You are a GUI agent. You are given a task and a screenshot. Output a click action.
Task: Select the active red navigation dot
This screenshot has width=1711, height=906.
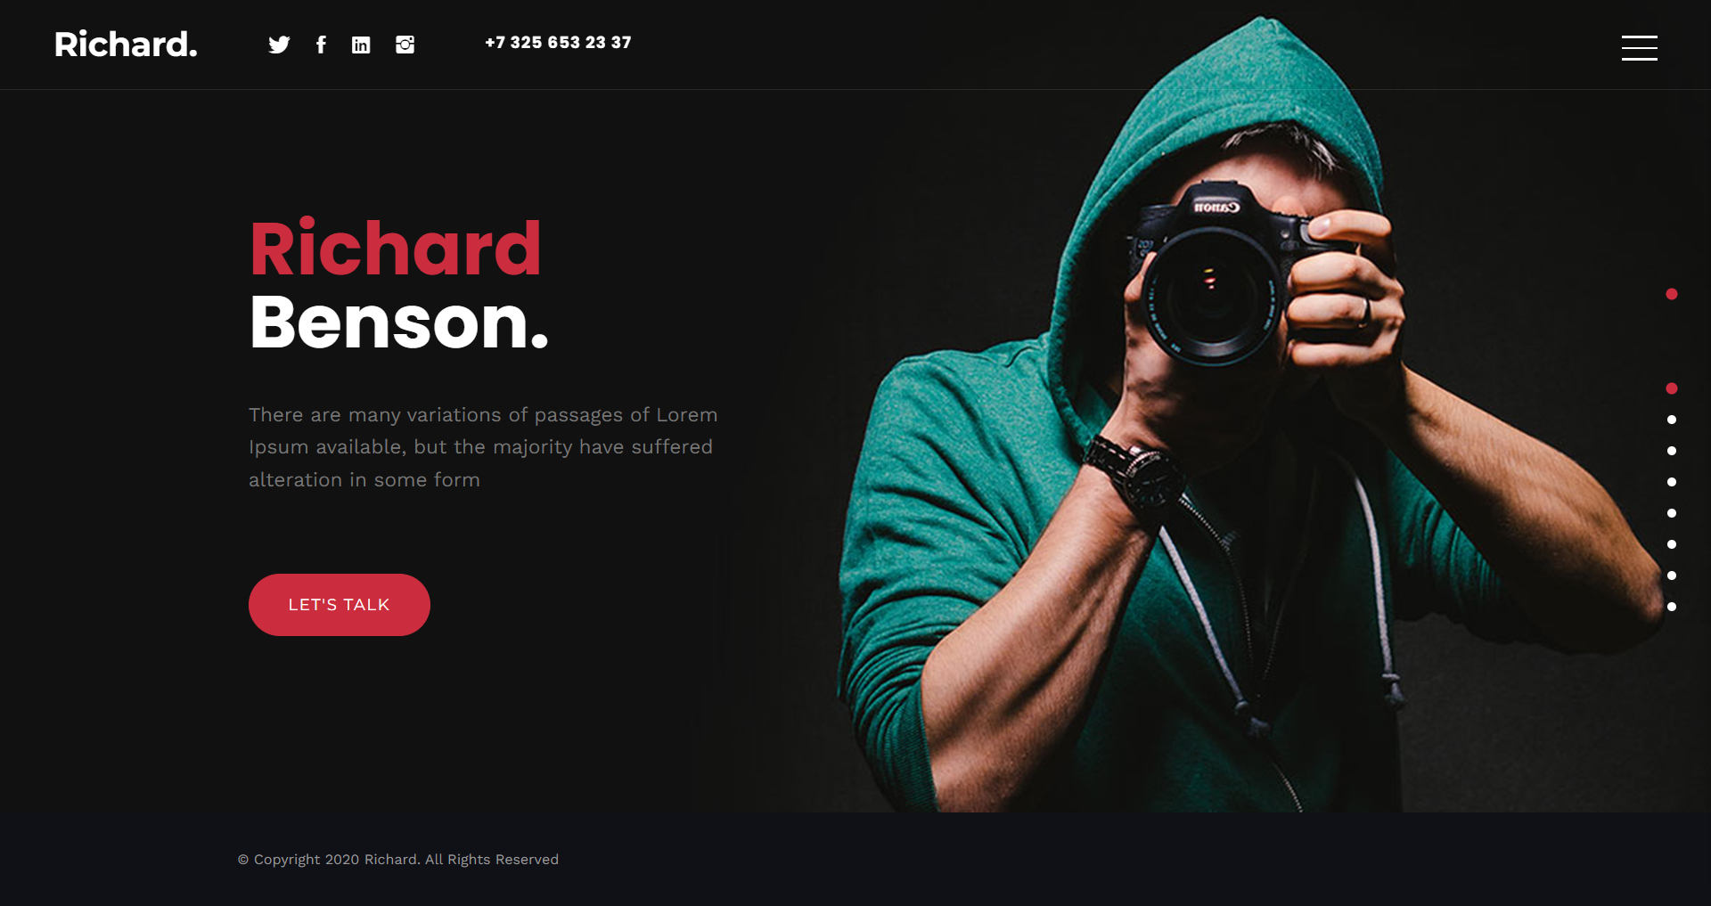(x=1672, y=388)
